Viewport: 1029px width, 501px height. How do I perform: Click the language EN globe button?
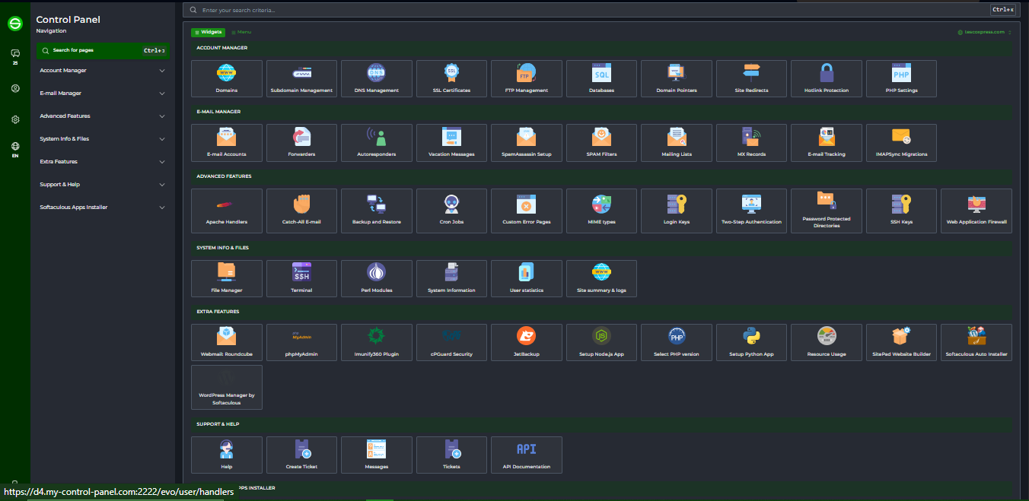(15, 149)
